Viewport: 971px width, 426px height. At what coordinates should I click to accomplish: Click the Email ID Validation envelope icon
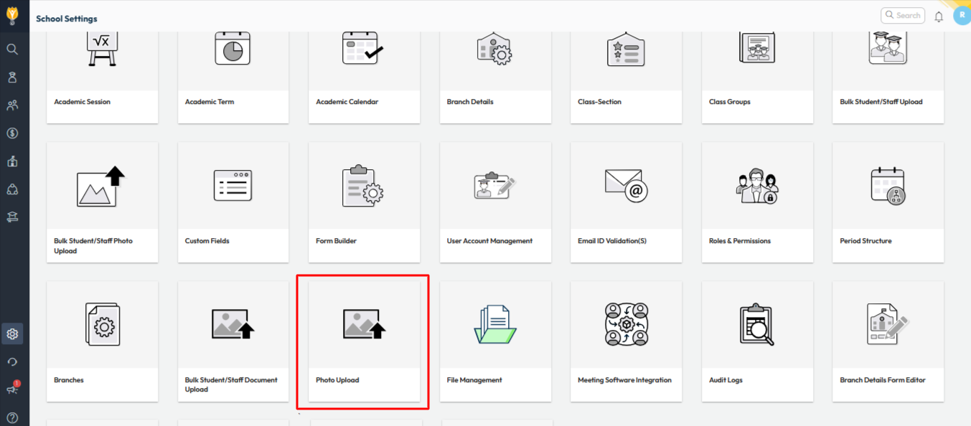point(626,184)
